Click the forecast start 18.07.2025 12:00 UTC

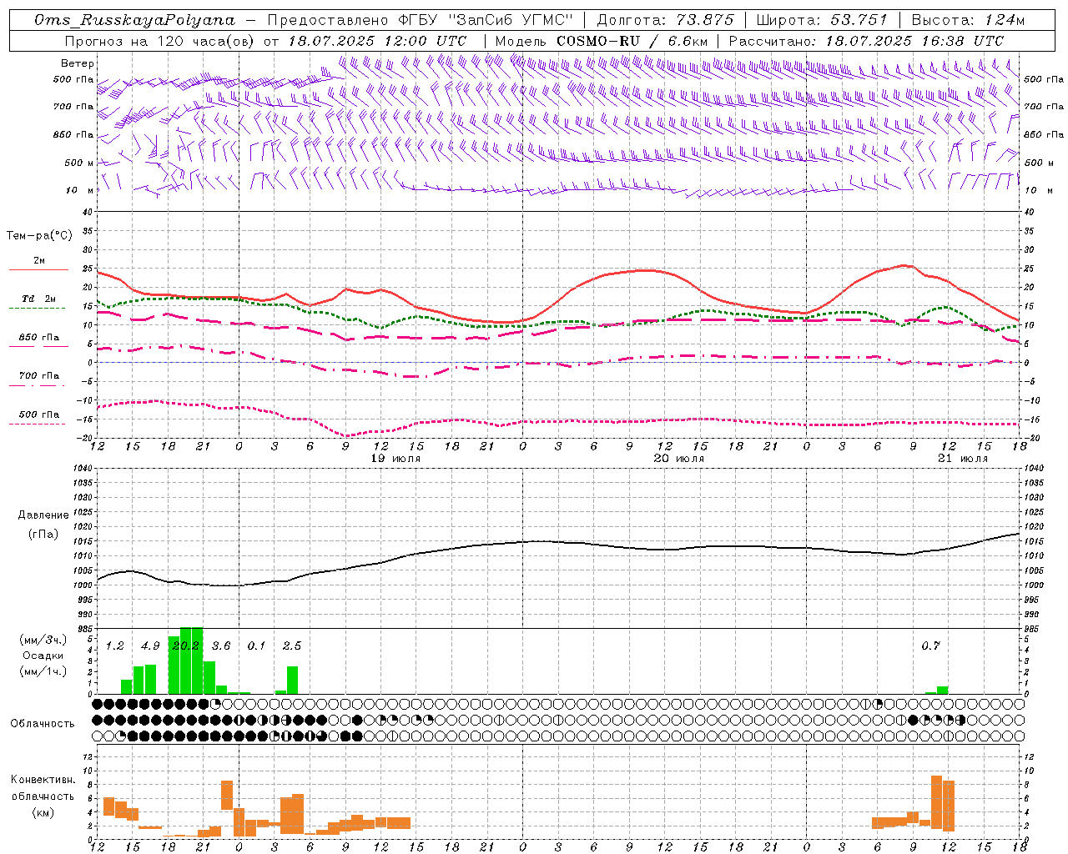[x=377, y=41]
